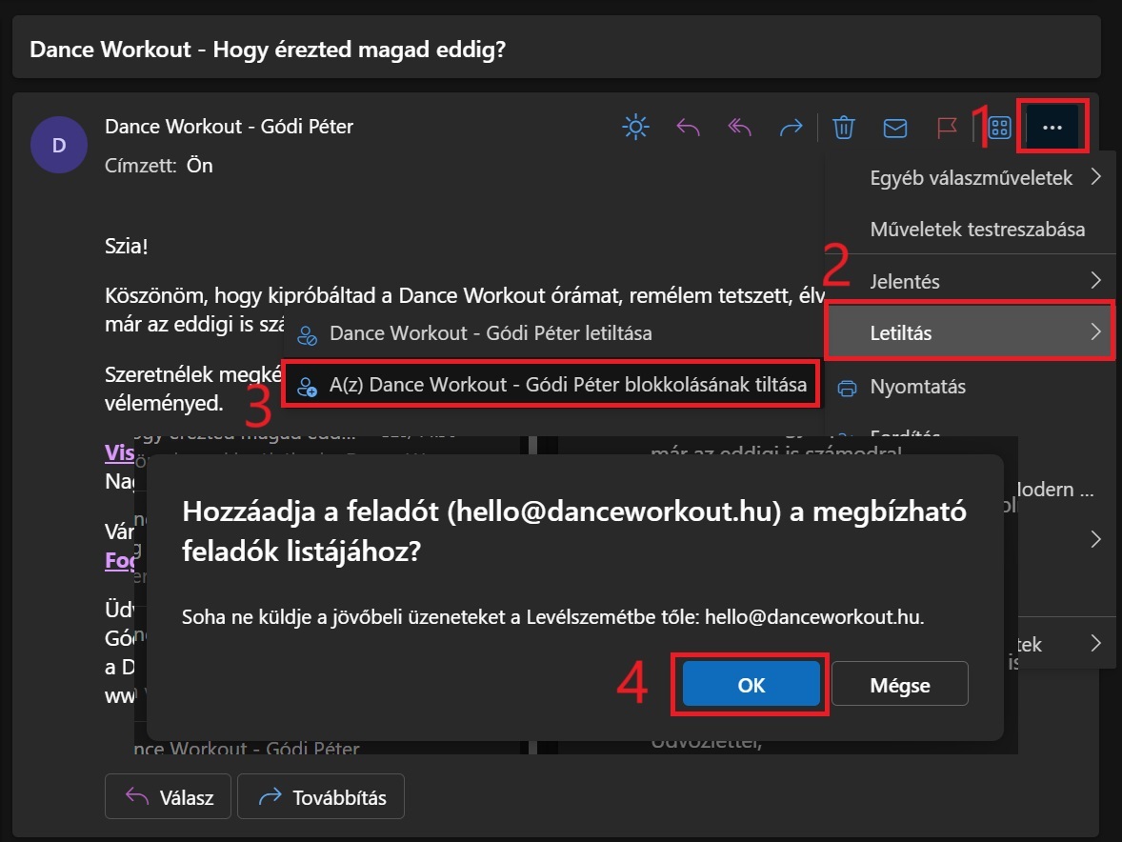The image size is (1122, 842).
Task: Reply to the message with arrow icon
Action: [688, 128]
